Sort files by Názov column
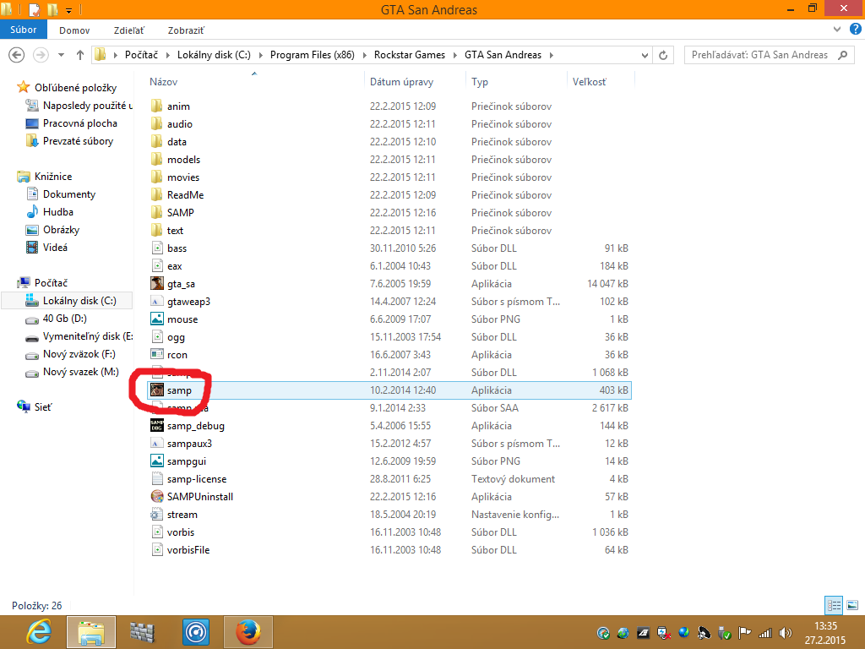The height and width of the screenshot is (649, 865). (x=163, y=82)
